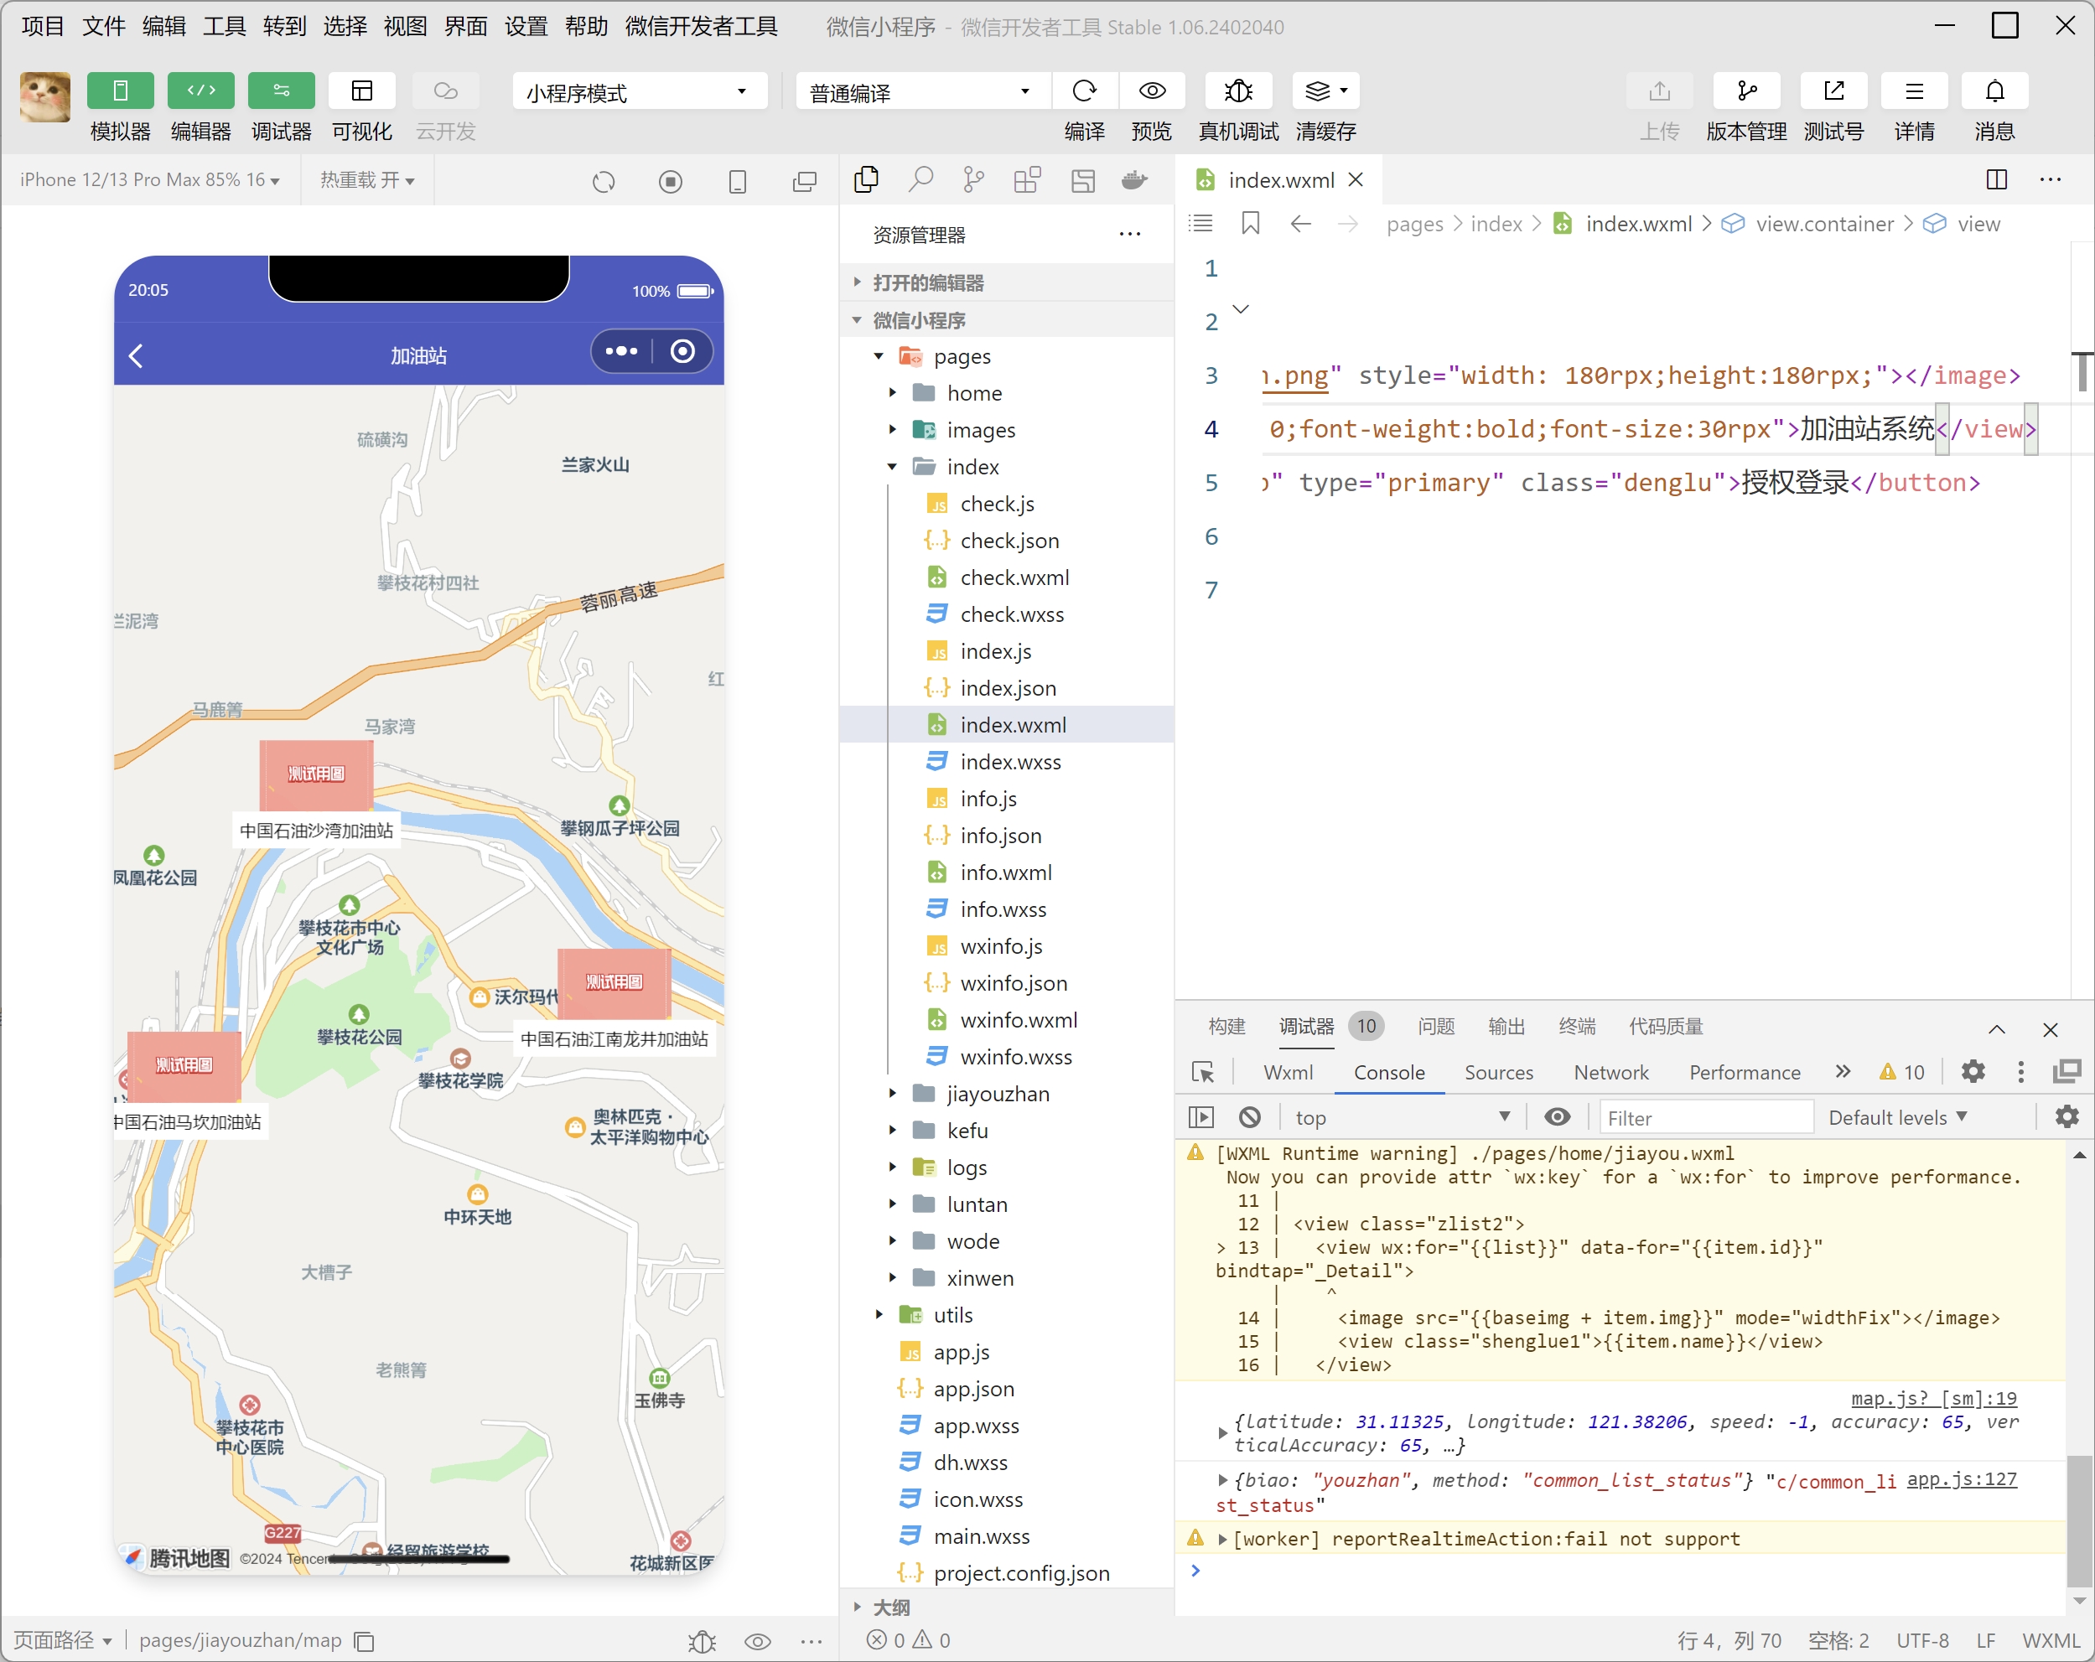Toggle the console live expression eye icon
The width and height of the screenshot is (2095, 1662).
tap(1558, 1118)
